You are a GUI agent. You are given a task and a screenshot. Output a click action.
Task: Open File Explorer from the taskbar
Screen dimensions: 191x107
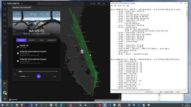pos(17,105)
